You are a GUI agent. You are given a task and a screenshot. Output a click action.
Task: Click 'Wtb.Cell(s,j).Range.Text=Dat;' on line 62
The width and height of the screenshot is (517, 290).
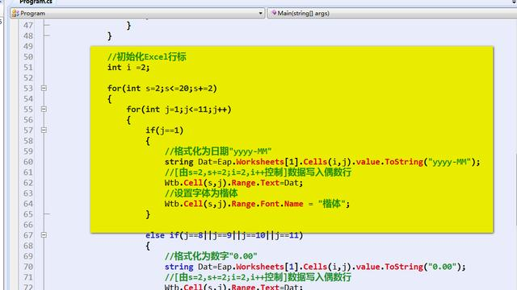(x=233, y=183)
